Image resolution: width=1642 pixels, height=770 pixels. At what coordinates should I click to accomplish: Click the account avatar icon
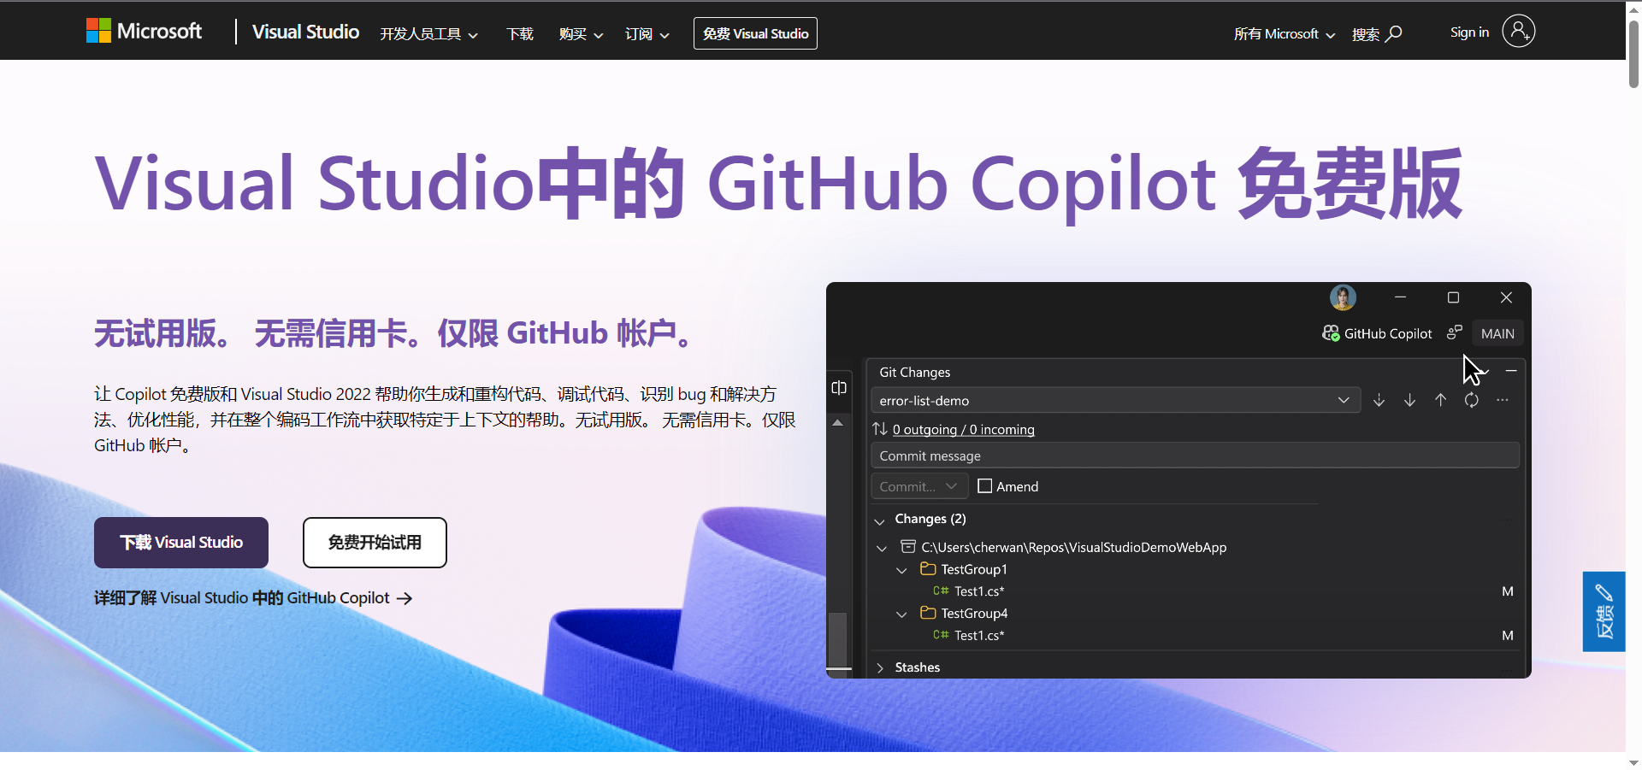pos(1518,32)
